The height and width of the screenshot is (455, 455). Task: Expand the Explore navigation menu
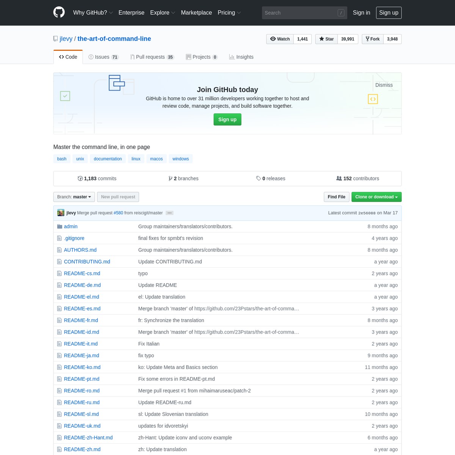[162, 13]
